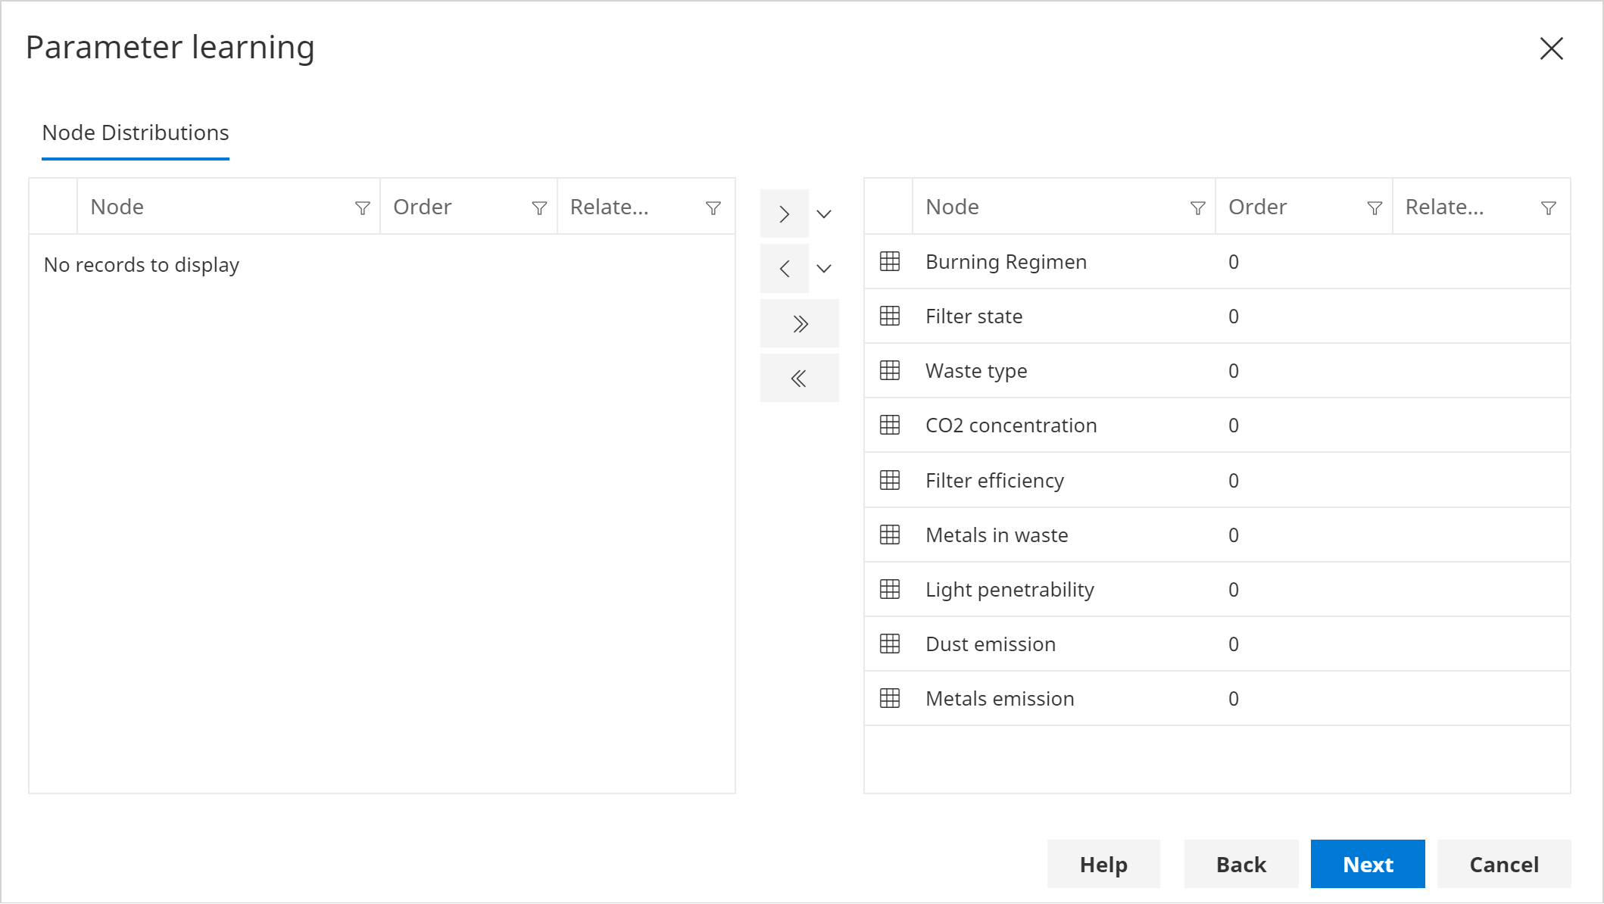Click the Back button to return
Image resolution: width=1604 pixels, height=904 pixels.
[x=1240, y=865]
